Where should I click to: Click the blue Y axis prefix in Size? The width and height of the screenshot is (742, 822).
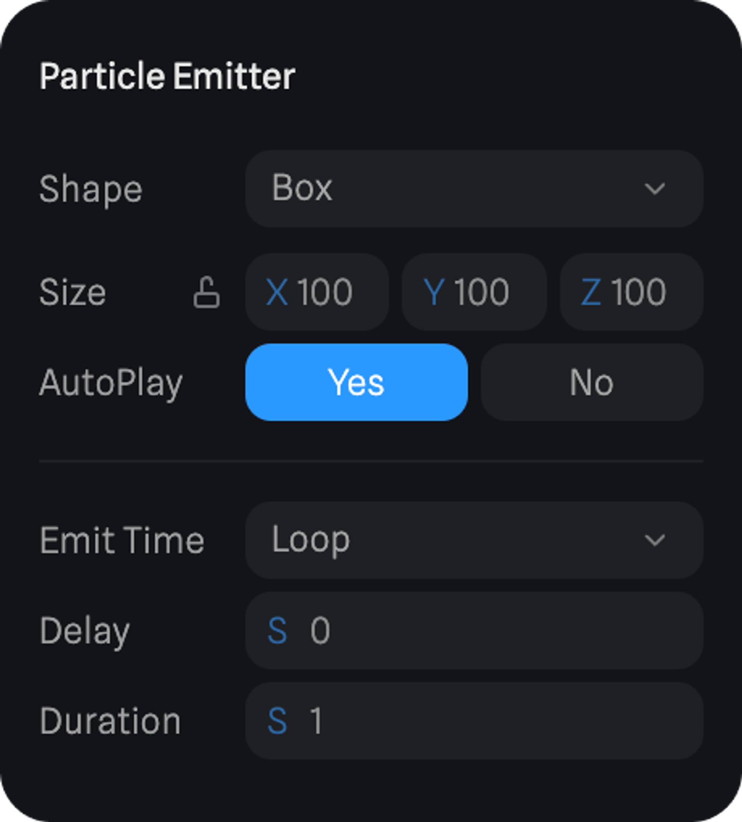[x=433, y=292]
